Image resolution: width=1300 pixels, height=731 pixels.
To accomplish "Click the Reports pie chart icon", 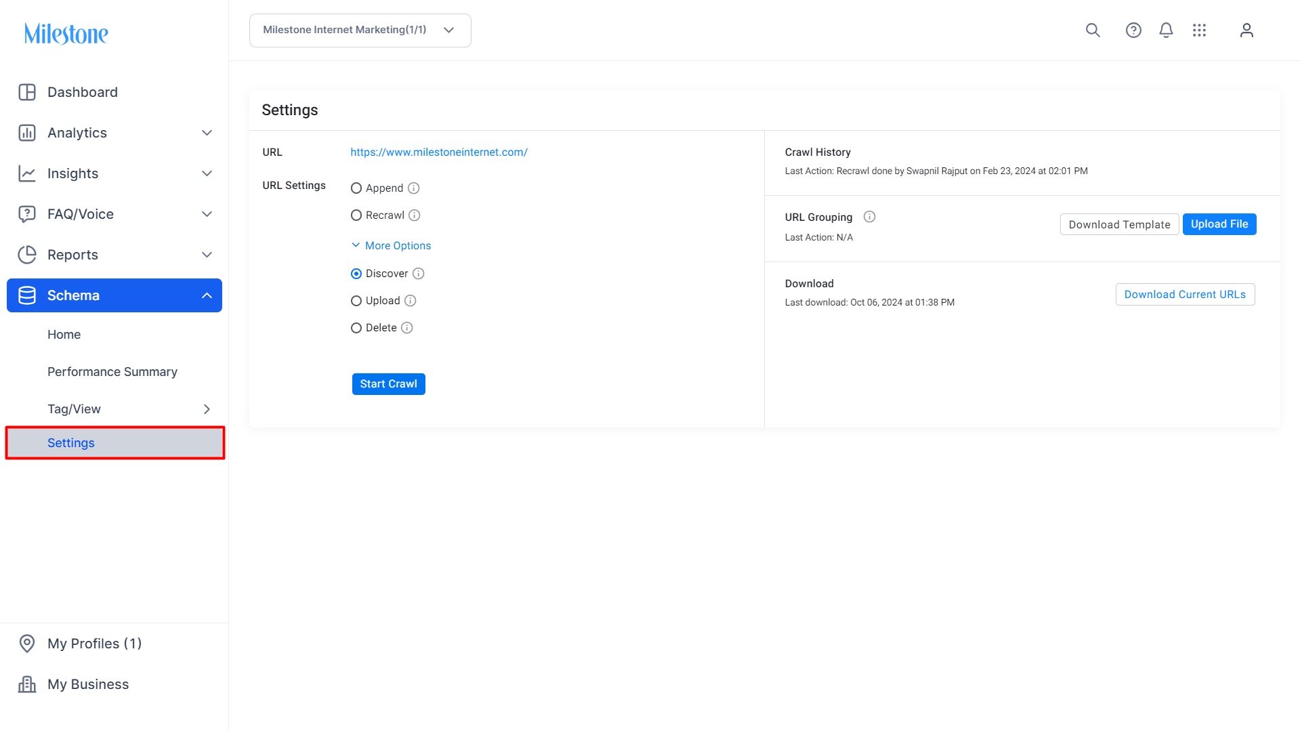I will (x=27, y=255).
